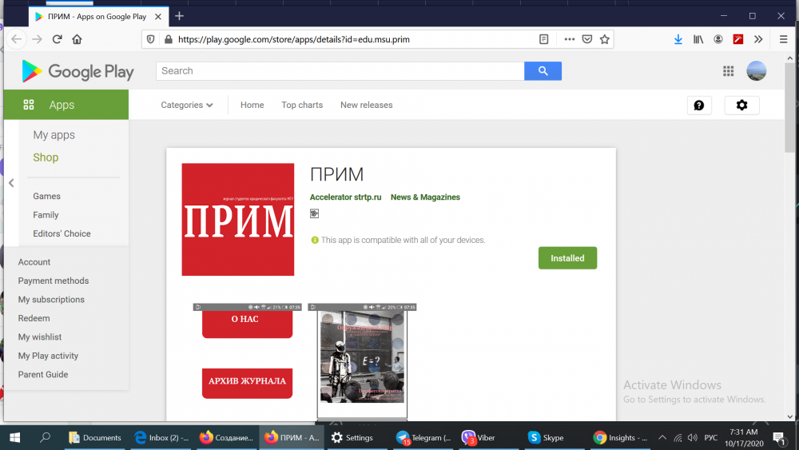This screenshot has width=799, height=450.
Task: Open Family category
Action: [x=46, y=215]
